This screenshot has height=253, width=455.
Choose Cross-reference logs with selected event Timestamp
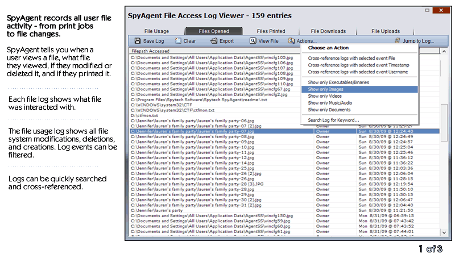pyautogui.click(x=358, y=65)
